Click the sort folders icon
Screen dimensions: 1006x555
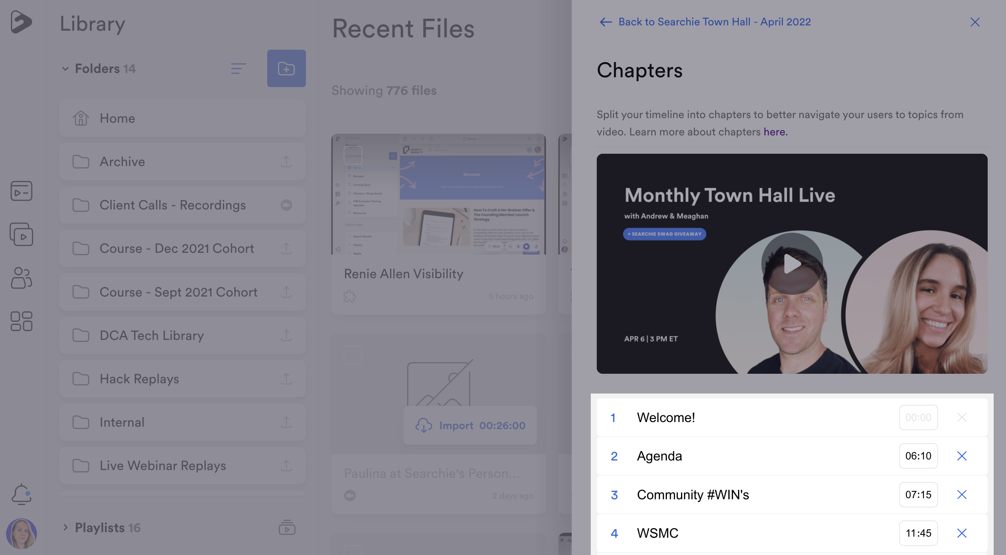point(238,69)
